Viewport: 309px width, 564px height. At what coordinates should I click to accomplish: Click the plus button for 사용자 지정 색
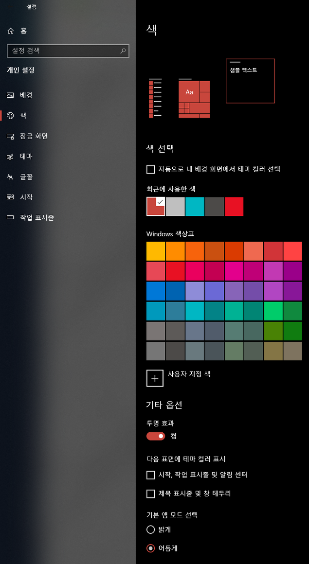coord(155,378)
